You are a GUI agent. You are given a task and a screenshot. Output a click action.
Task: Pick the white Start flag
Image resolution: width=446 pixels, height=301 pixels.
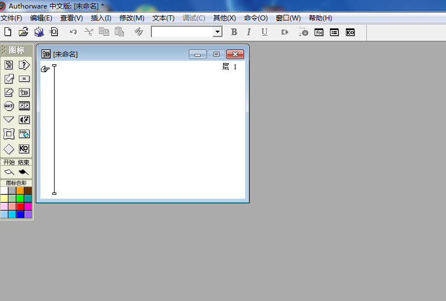tap(9, 172)
